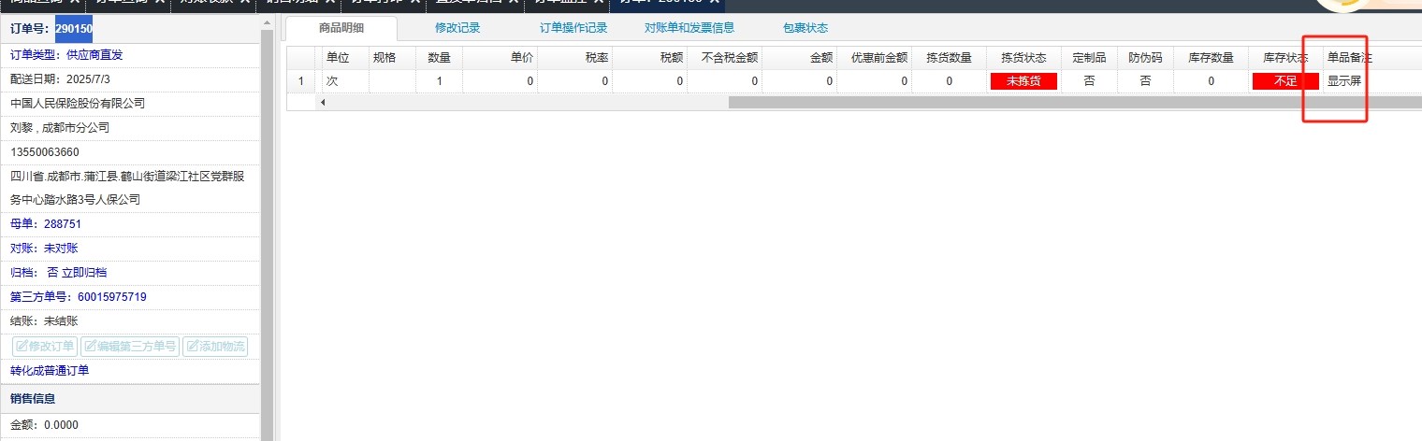Click the 立即归档 link

(x=84, y=273)
